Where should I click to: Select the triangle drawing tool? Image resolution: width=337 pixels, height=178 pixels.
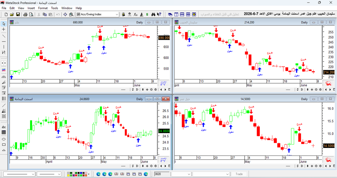4,150
